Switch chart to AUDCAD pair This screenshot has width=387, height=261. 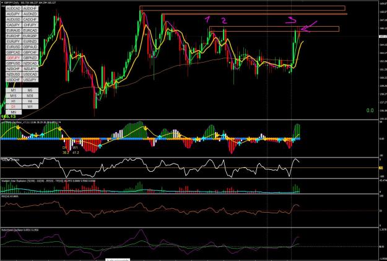pyautogui.click(x=14, y=9)
